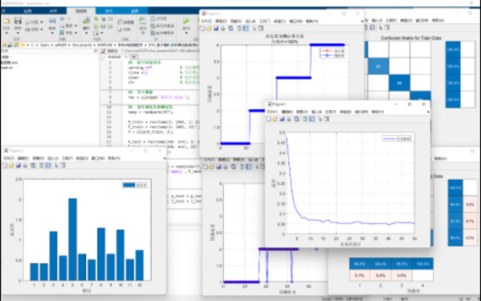Click the comment percent icon in the code group
The width and height of the screenshot is (481, 301).
tap(96, 19)
